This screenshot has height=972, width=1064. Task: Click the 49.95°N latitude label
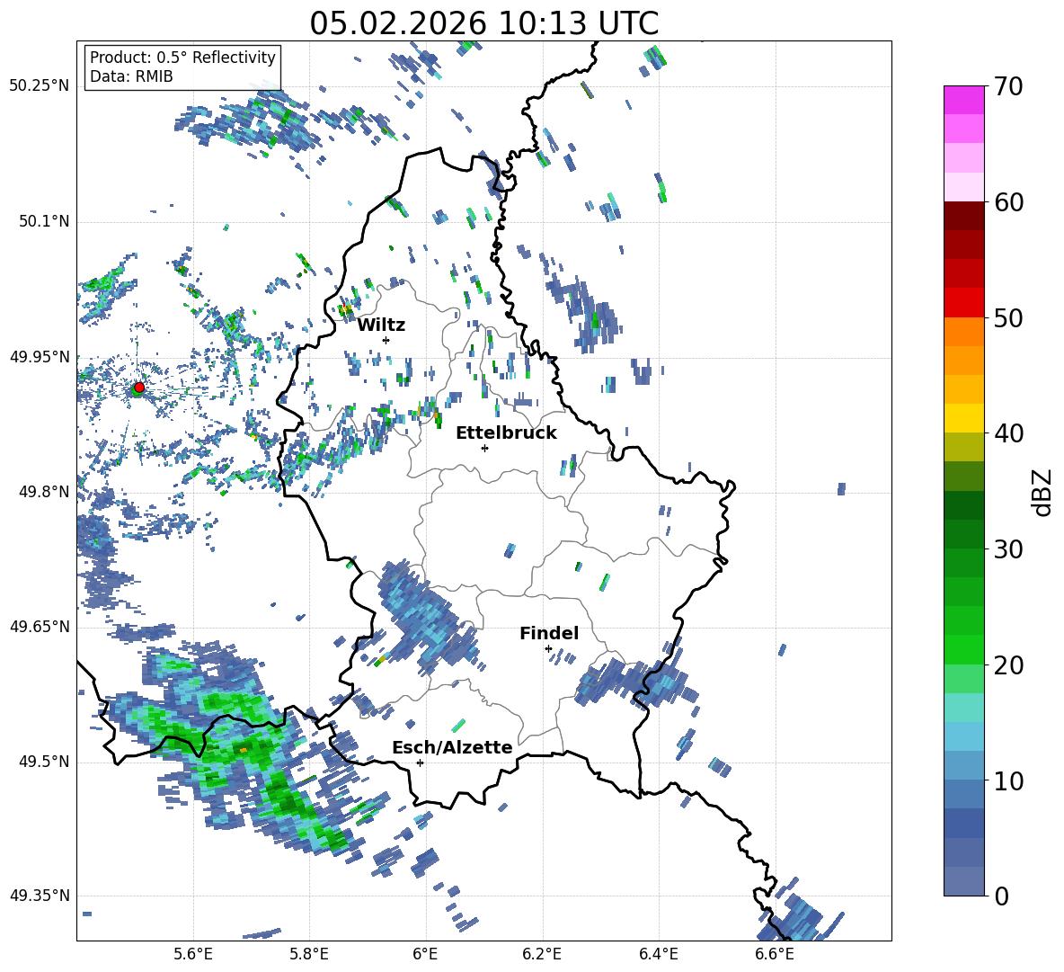(x=40, y=357)
